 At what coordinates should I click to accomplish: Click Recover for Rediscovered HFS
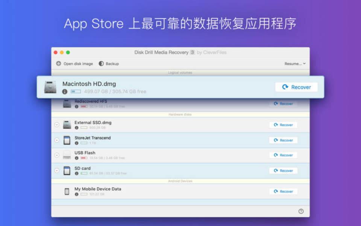(x=283, y=104)
